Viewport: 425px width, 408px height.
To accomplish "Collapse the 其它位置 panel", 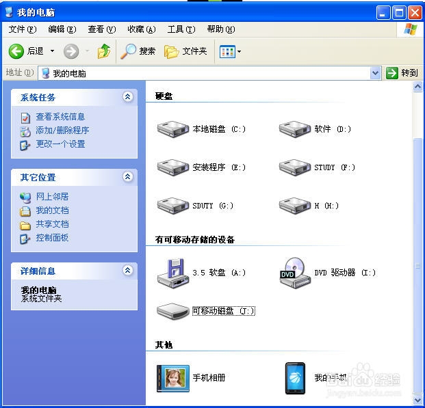I will click(x=128, y=176).
